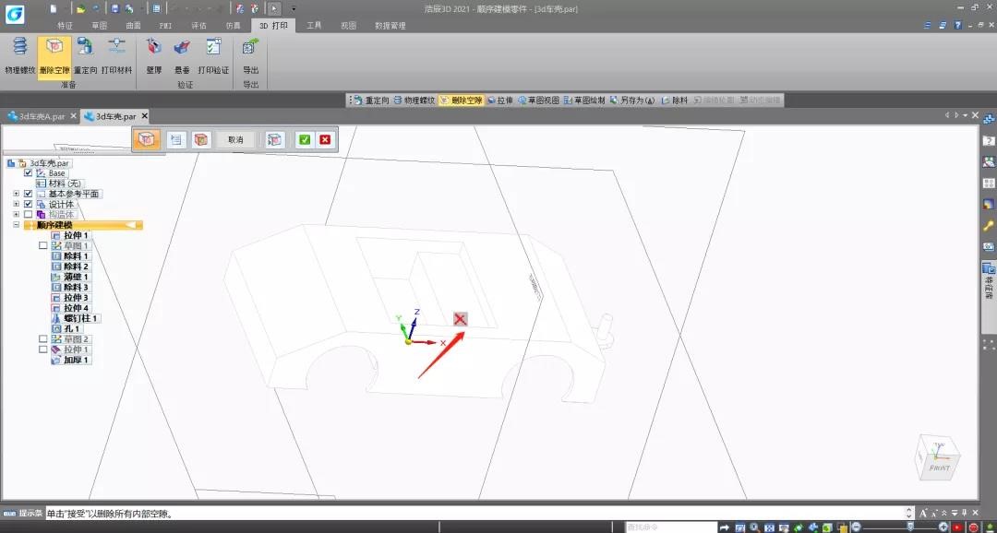Select the 薄壁 1 feature in tree
This screenshot has width=997, height=533.
(70, 277)
